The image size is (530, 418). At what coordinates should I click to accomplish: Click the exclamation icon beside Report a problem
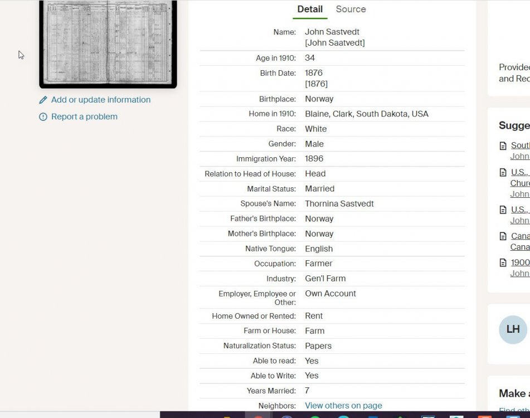pyautogui.click(x=43, y=117)
